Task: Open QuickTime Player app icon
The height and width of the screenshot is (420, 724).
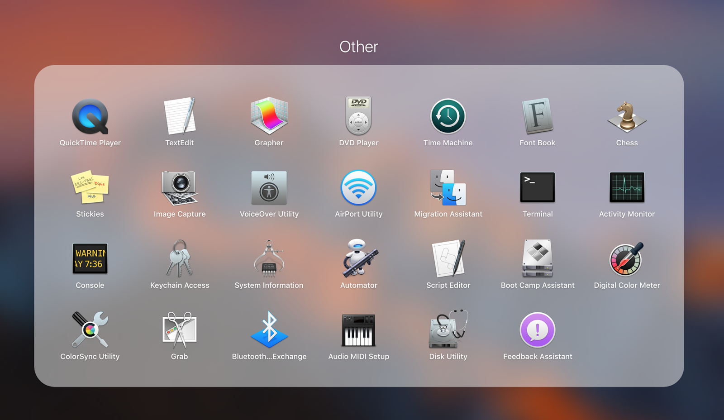Action: [90, 116]
